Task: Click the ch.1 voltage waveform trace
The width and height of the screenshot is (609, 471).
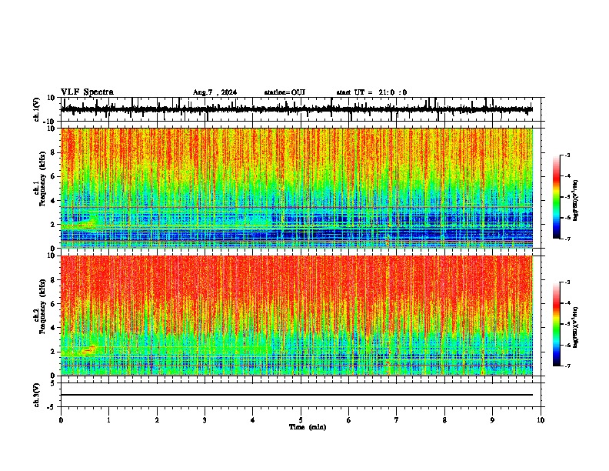Action: [297, 109]
